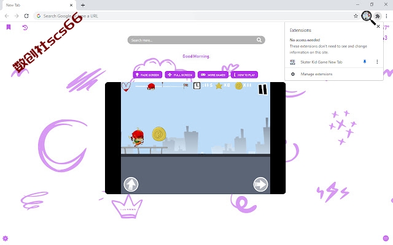Click the clock timer icon in game HUD
This screenshot has width=393, height=245.
point(196,86)
